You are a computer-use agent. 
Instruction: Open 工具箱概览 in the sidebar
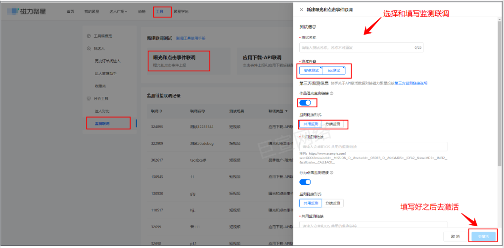coord(103,36)
